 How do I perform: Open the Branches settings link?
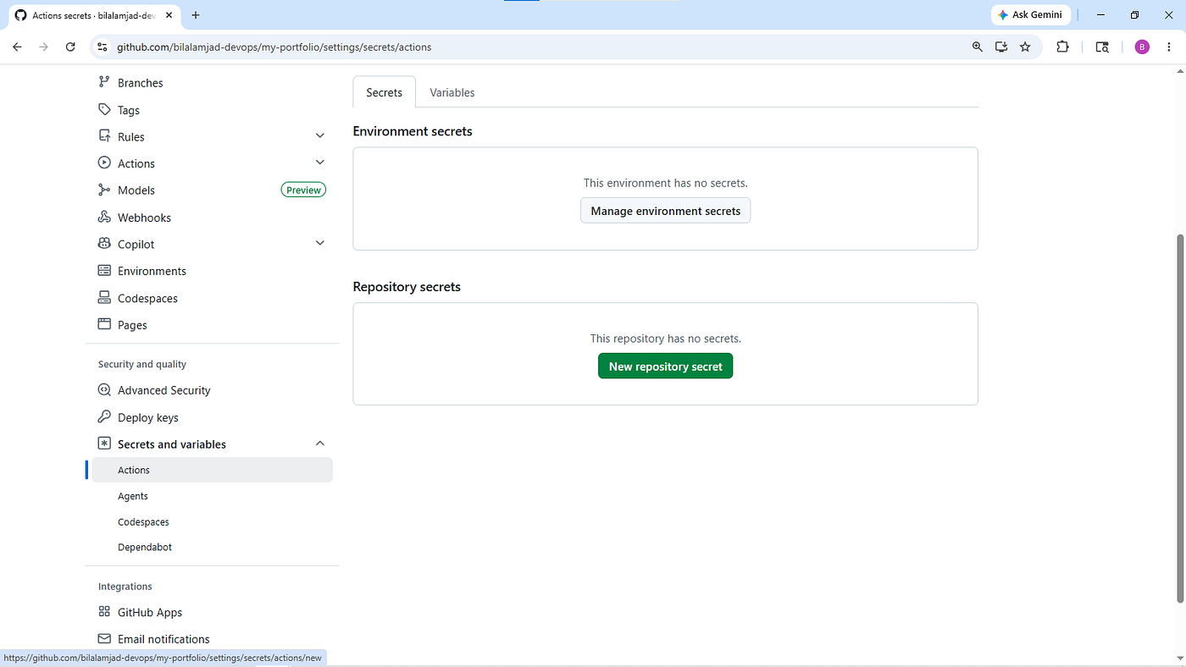140,83
